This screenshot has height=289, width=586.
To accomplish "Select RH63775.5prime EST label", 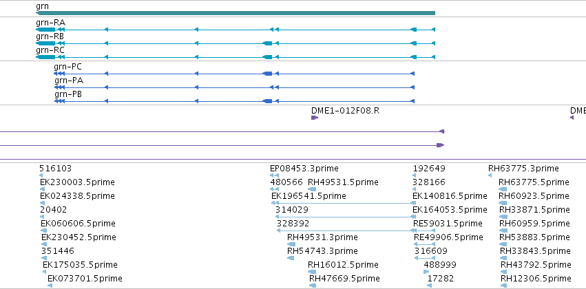I will point(534,182).
